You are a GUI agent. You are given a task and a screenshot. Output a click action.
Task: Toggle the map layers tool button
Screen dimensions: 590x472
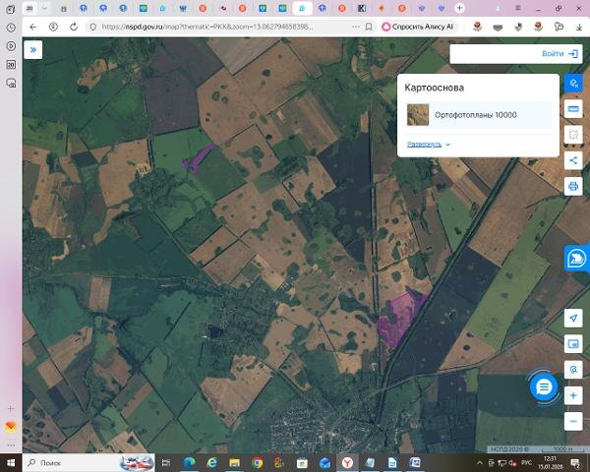pos(573,85)
